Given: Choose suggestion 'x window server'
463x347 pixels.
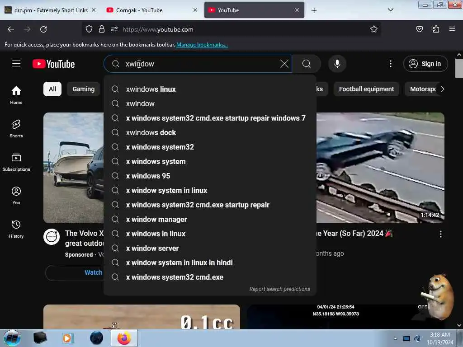Looking at the screenshot, I should click(210, 248).
